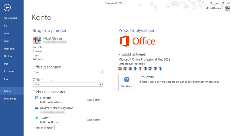Click the Mikkel William Nielsen LinkedIn name
Viewport: 231px width, 136px height.
[x=52, y=102]
